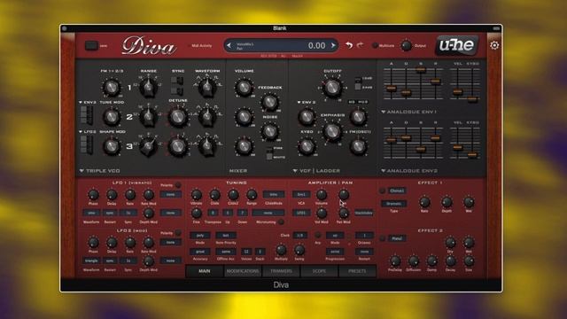Flip the pink/white noise switch
This screenshot has width=567, height=319.
[x=269, y=153]
